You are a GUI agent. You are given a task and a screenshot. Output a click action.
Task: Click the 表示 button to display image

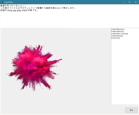pyautogui.click(x=131, y=110)
